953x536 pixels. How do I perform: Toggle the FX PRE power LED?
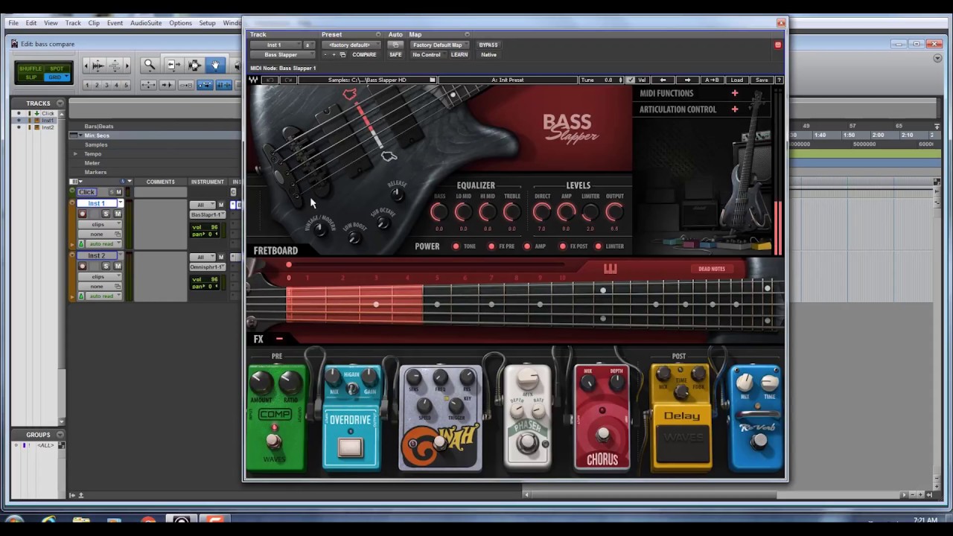pyautogui.click(x=491, y=246)
